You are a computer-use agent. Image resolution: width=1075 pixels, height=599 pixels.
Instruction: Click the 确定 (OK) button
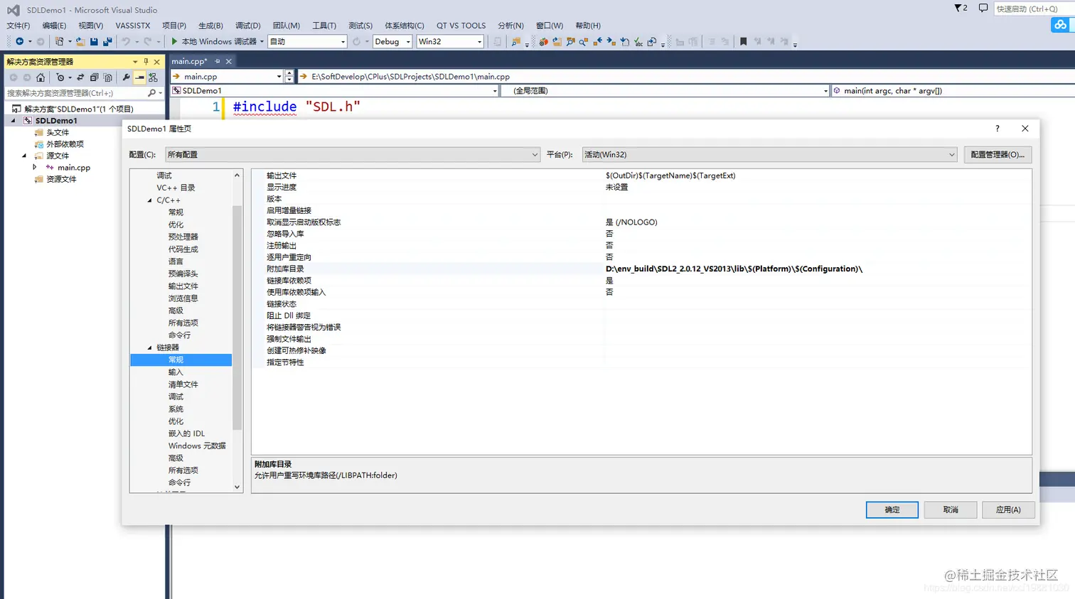coord(892,509)
